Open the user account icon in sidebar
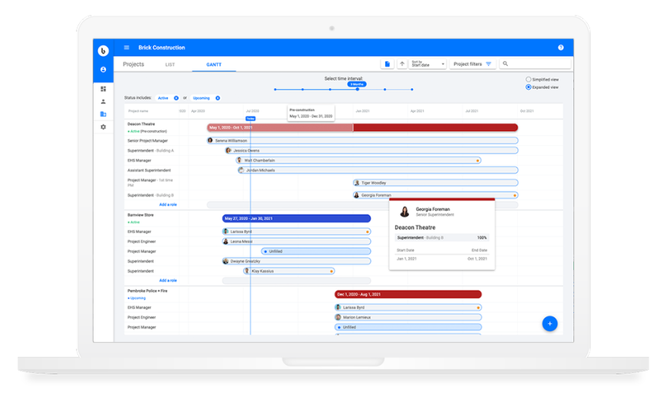 point(103,69)
